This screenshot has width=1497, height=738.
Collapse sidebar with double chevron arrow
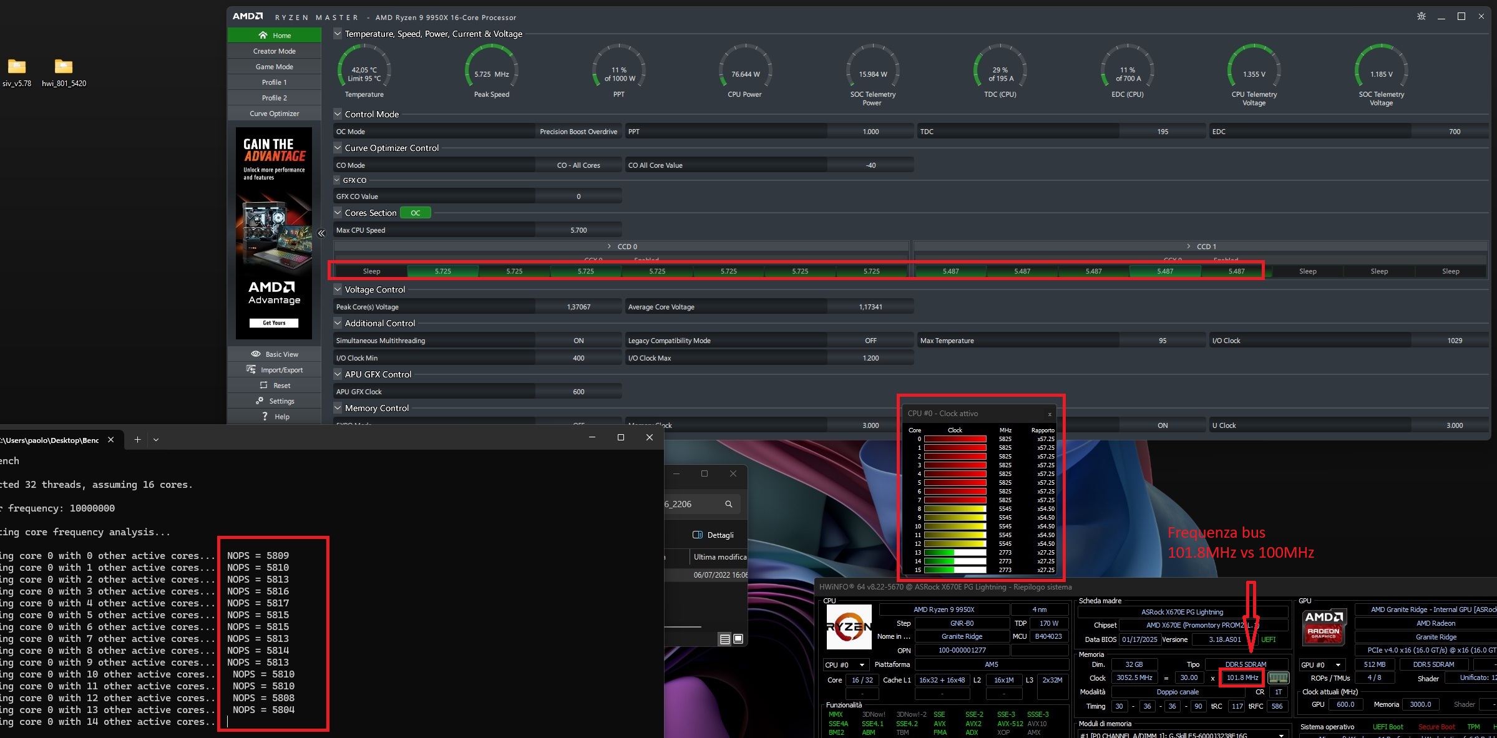click(x=321, y=233)
